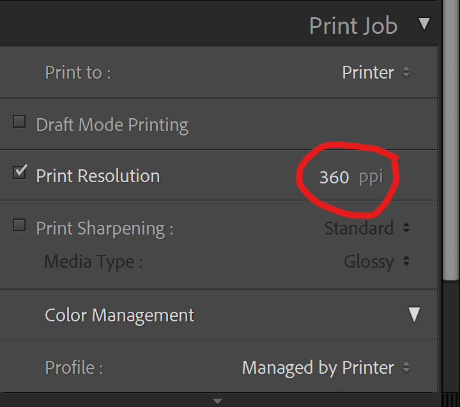Open the Glossy media type dropdown

(x=376, y=261)
